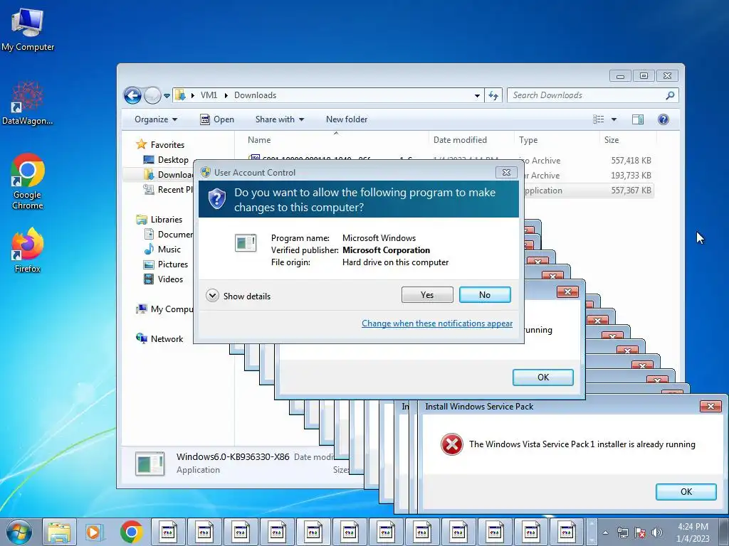
Task: Open the Google Chrome desktop shortcut
Action: pyautogui.click(x=28, y=181)
